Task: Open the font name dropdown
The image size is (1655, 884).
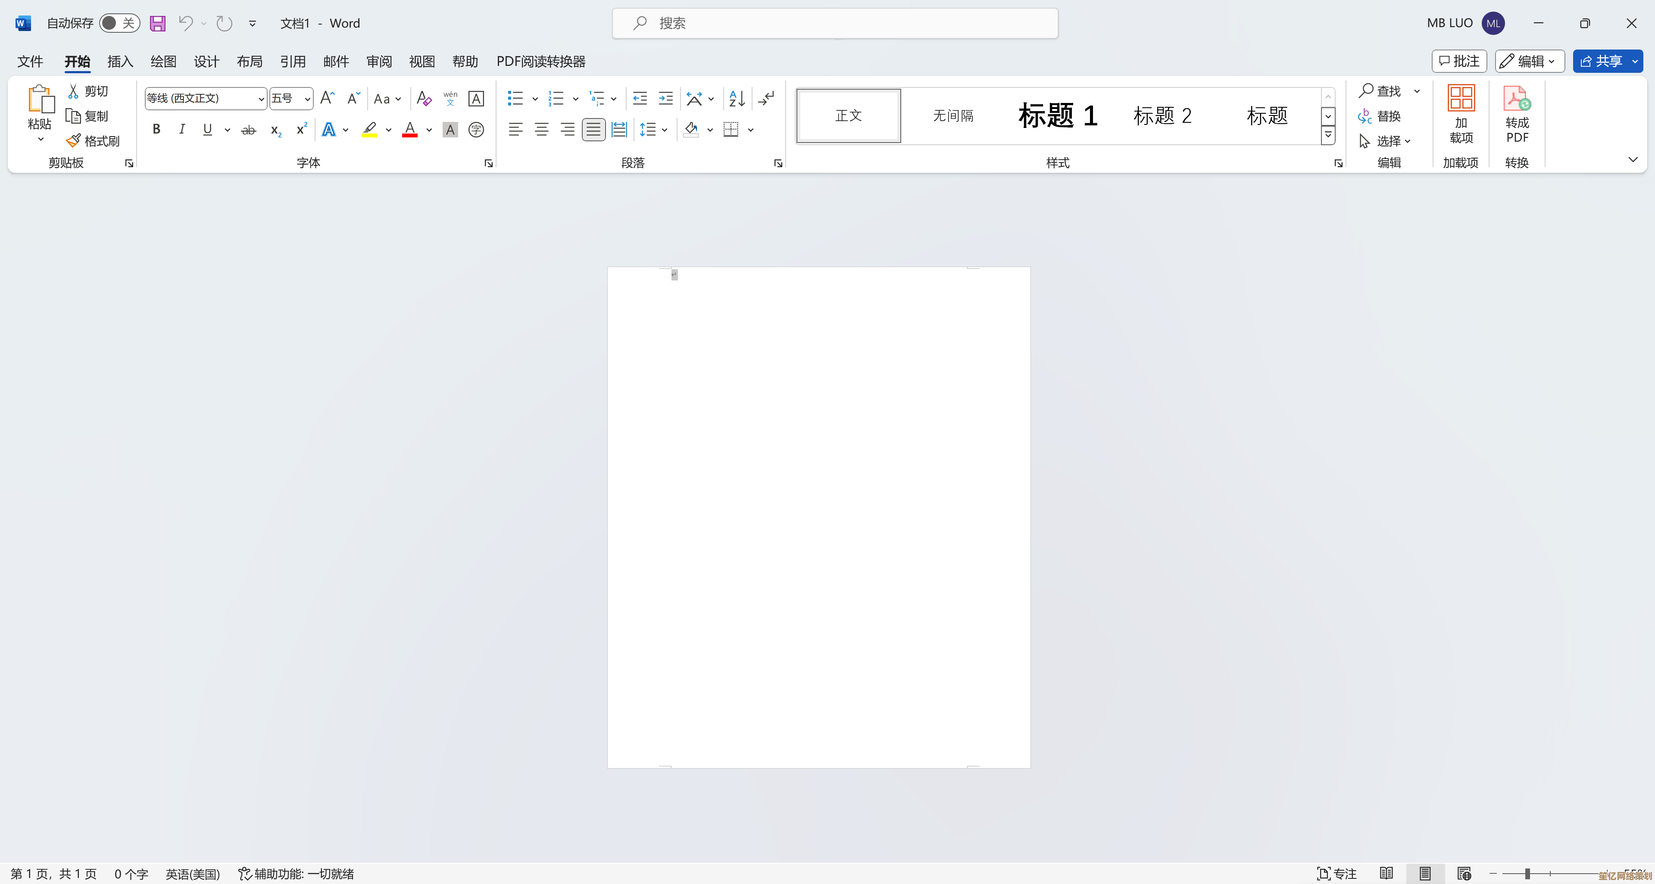Action: coord(261,99)
